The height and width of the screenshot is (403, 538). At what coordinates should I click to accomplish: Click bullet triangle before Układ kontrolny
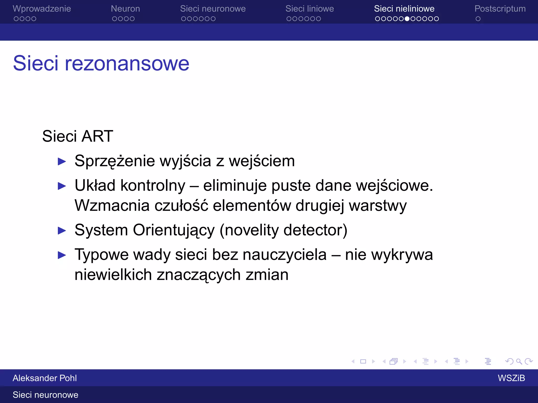coord(62,186)
